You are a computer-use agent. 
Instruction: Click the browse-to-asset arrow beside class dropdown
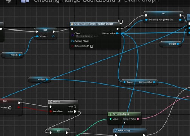pyautogui.click(x=94, y=36)
